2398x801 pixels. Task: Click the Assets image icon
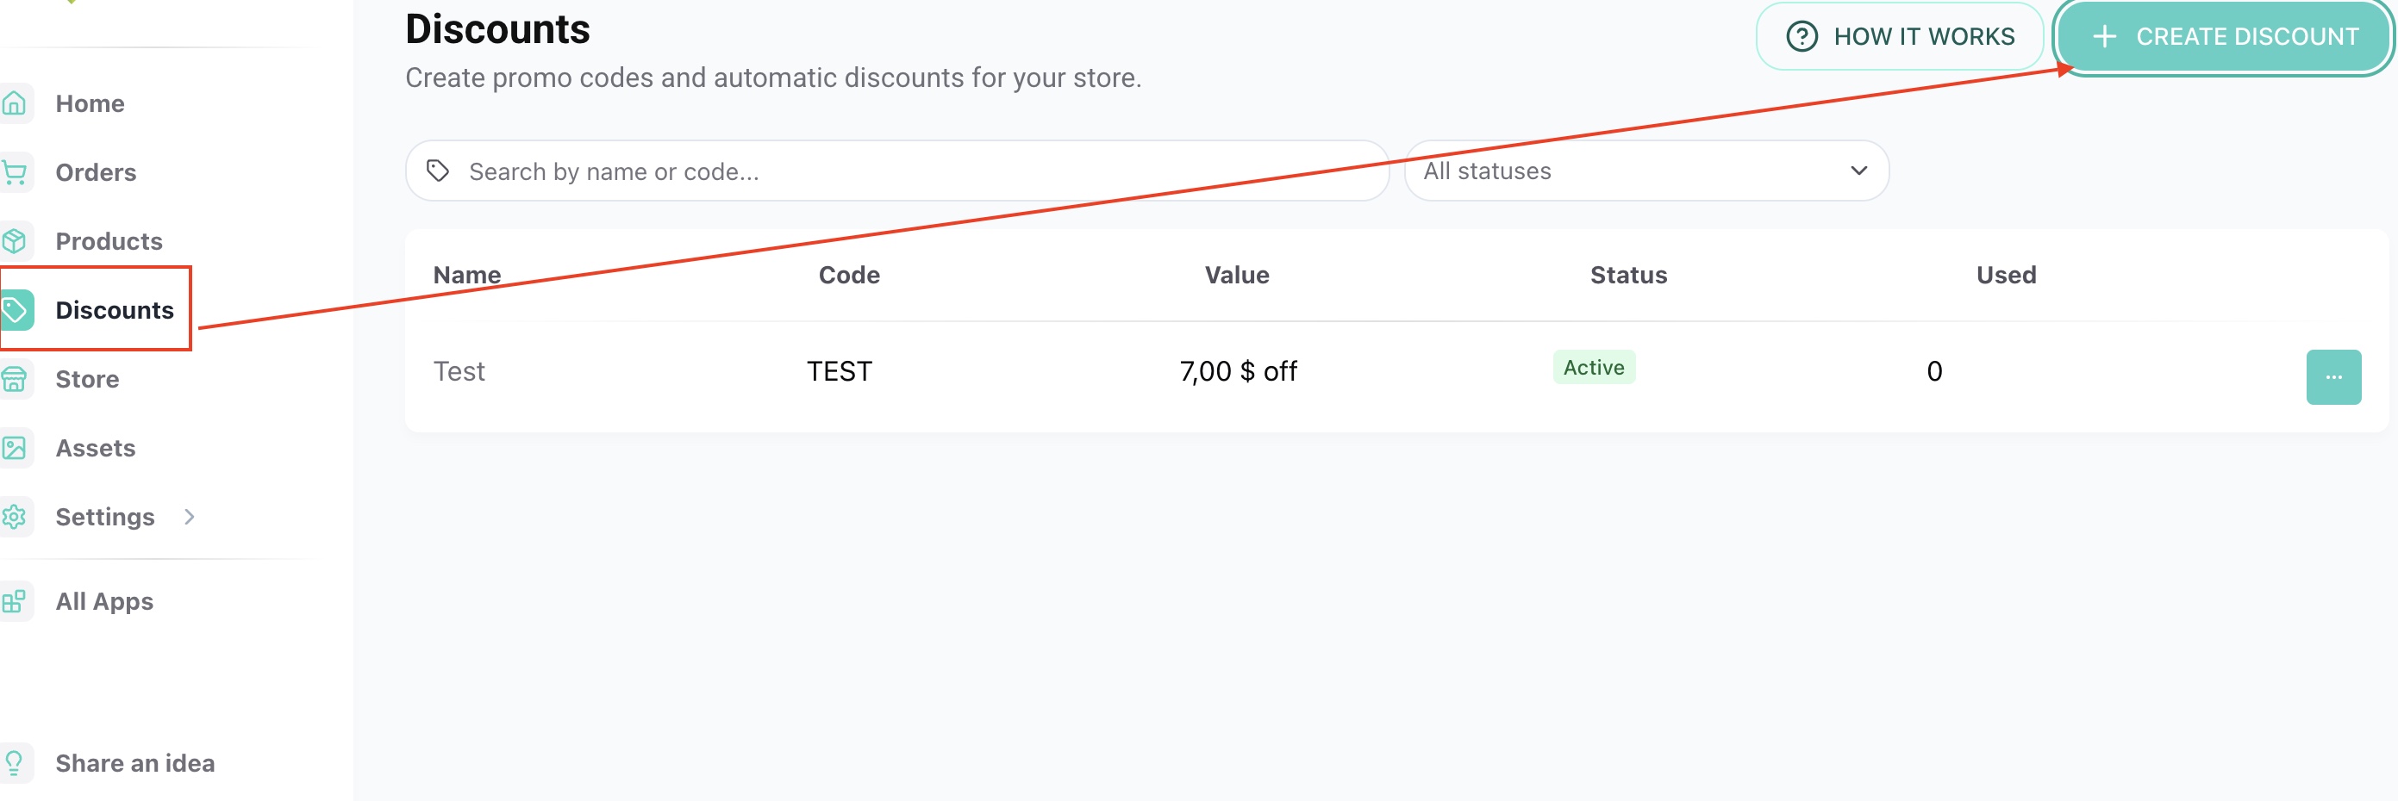click(x=15, y=448)
